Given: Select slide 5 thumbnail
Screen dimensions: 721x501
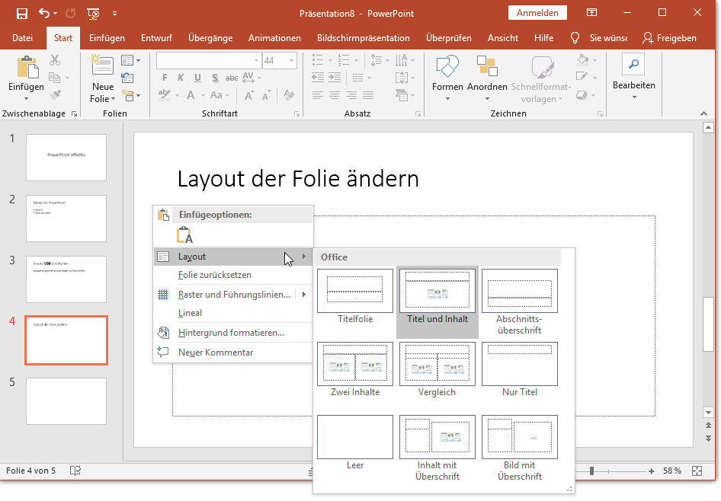Looking at the screenshot, I should (66, 401).
